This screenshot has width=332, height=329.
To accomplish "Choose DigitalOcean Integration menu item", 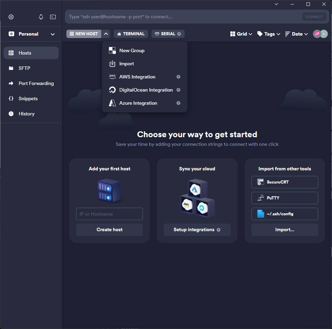I will 146,90.
